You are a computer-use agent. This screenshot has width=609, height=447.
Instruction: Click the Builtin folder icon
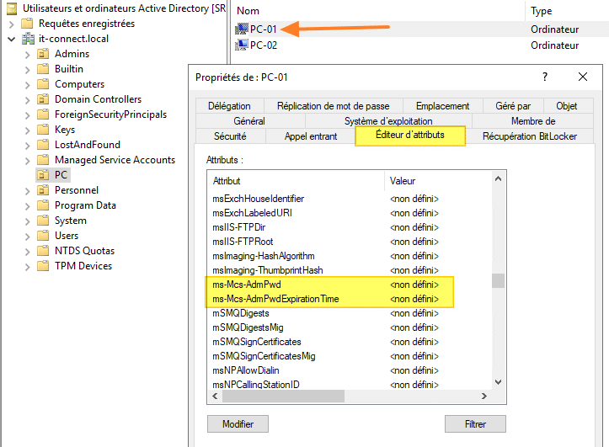[x=43, y=69]
